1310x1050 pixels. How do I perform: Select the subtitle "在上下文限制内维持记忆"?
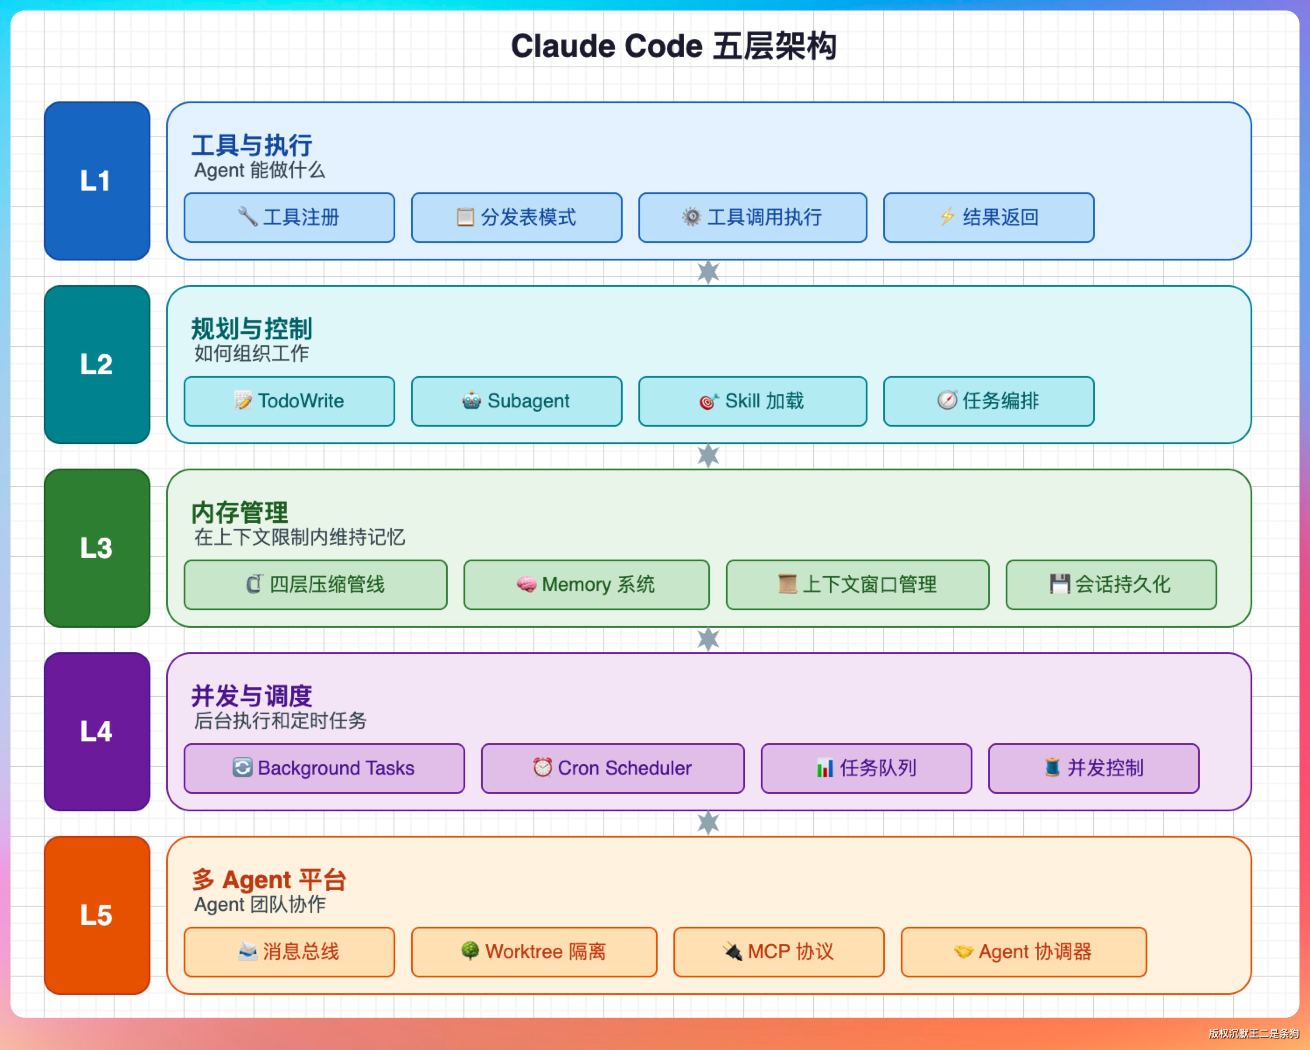[x=300, y=537]
